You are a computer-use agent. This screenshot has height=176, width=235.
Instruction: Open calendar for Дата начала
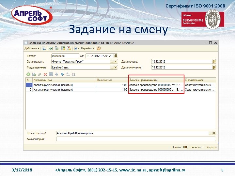pyautogui.click(x=214, y=62)
